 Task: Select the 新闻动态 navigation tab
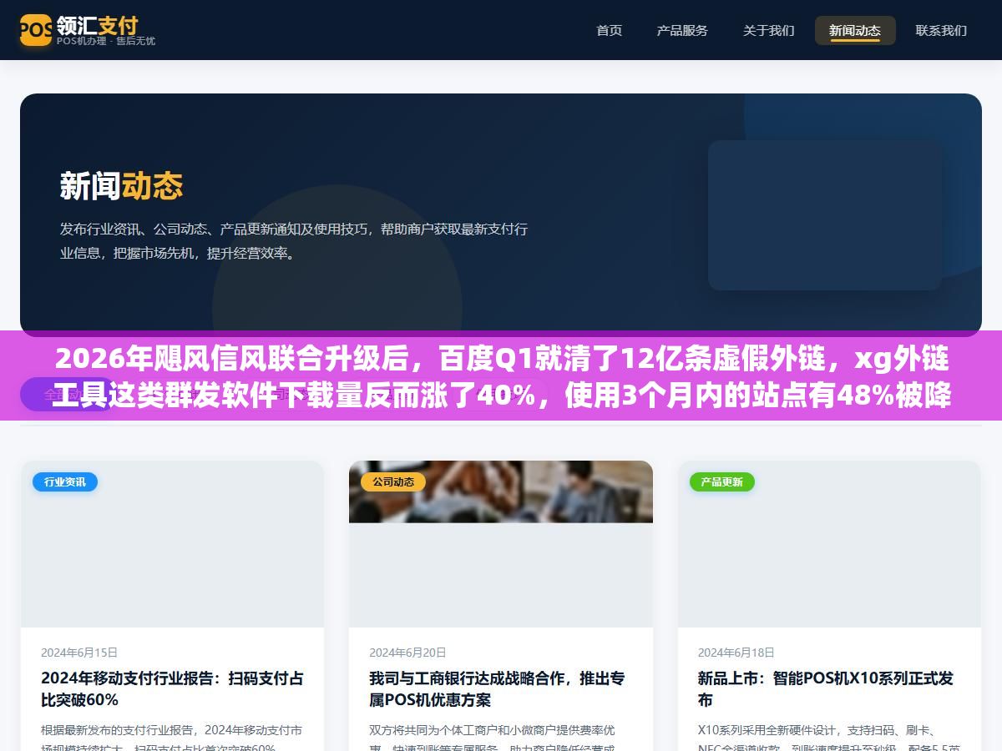tap(855, 30)
